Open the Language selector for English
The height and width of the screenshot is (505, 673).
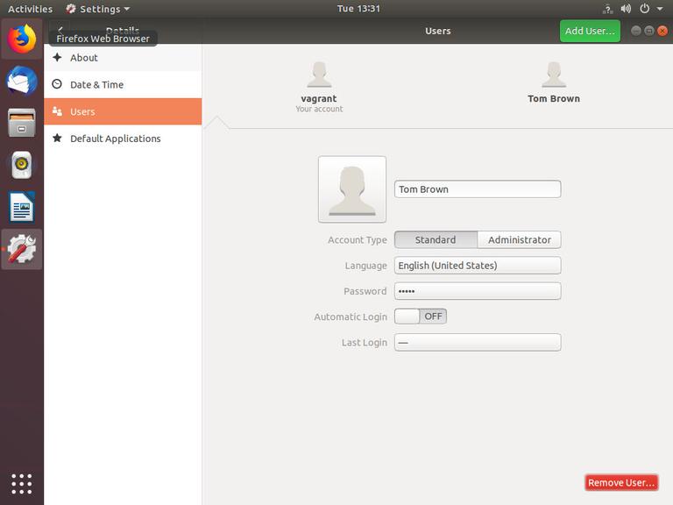coord(478,266)
